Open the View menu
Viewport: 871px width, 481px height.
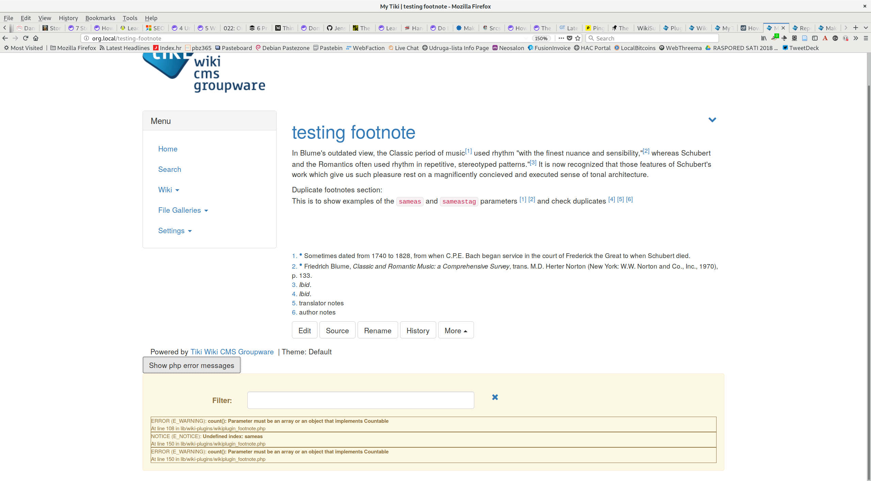pos(45,18)
